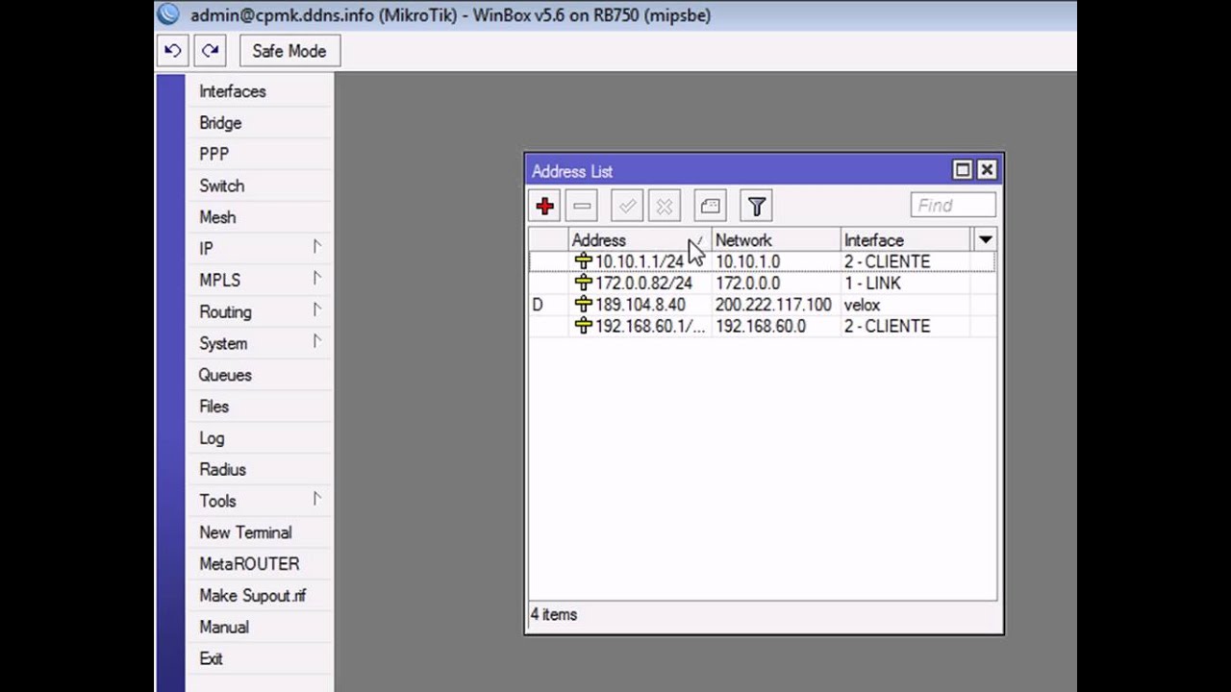Toggle Safe Mode button
Image resolution: width=1231 pixels, height=692 pixels.
tap(289, 51)
